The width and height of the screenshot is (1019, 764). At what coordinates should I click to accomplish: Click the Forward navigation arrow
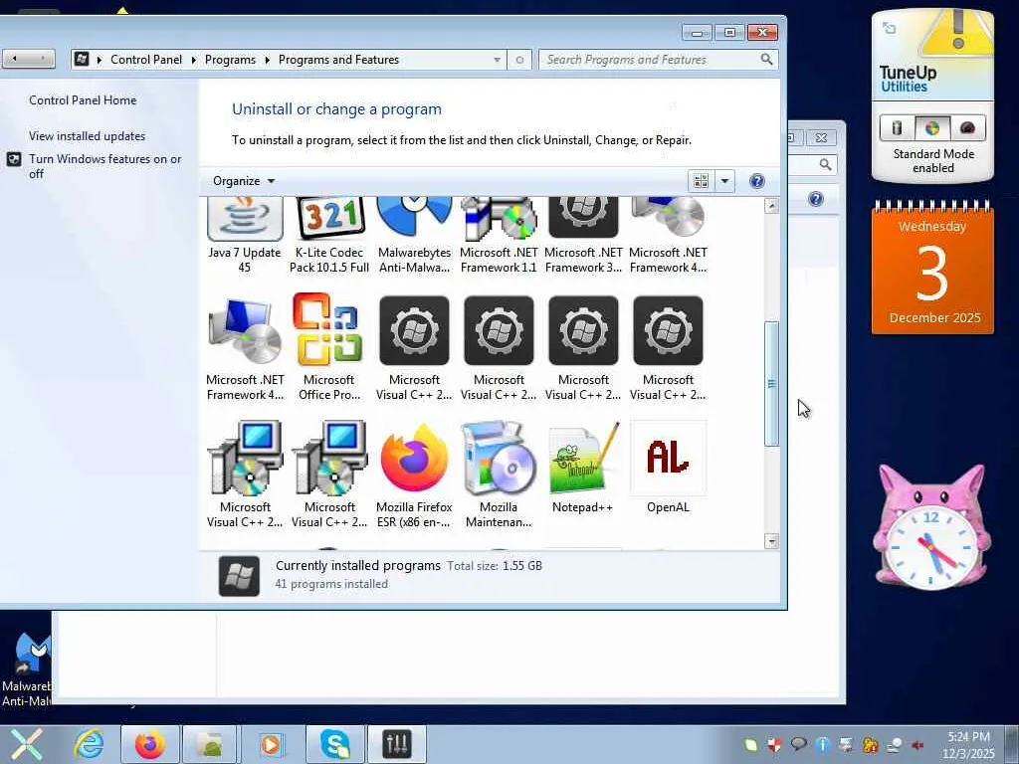(x=42, y=59)
